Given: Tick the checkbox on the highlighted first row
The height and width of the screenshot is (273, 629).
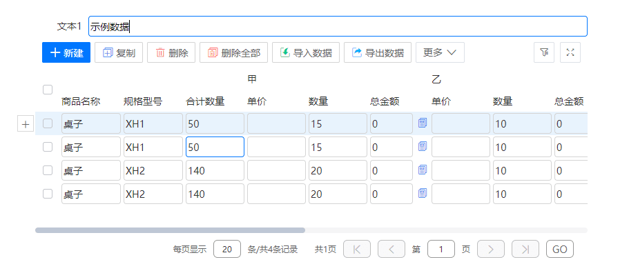Looking at the screenshot, I should (48, 123).
